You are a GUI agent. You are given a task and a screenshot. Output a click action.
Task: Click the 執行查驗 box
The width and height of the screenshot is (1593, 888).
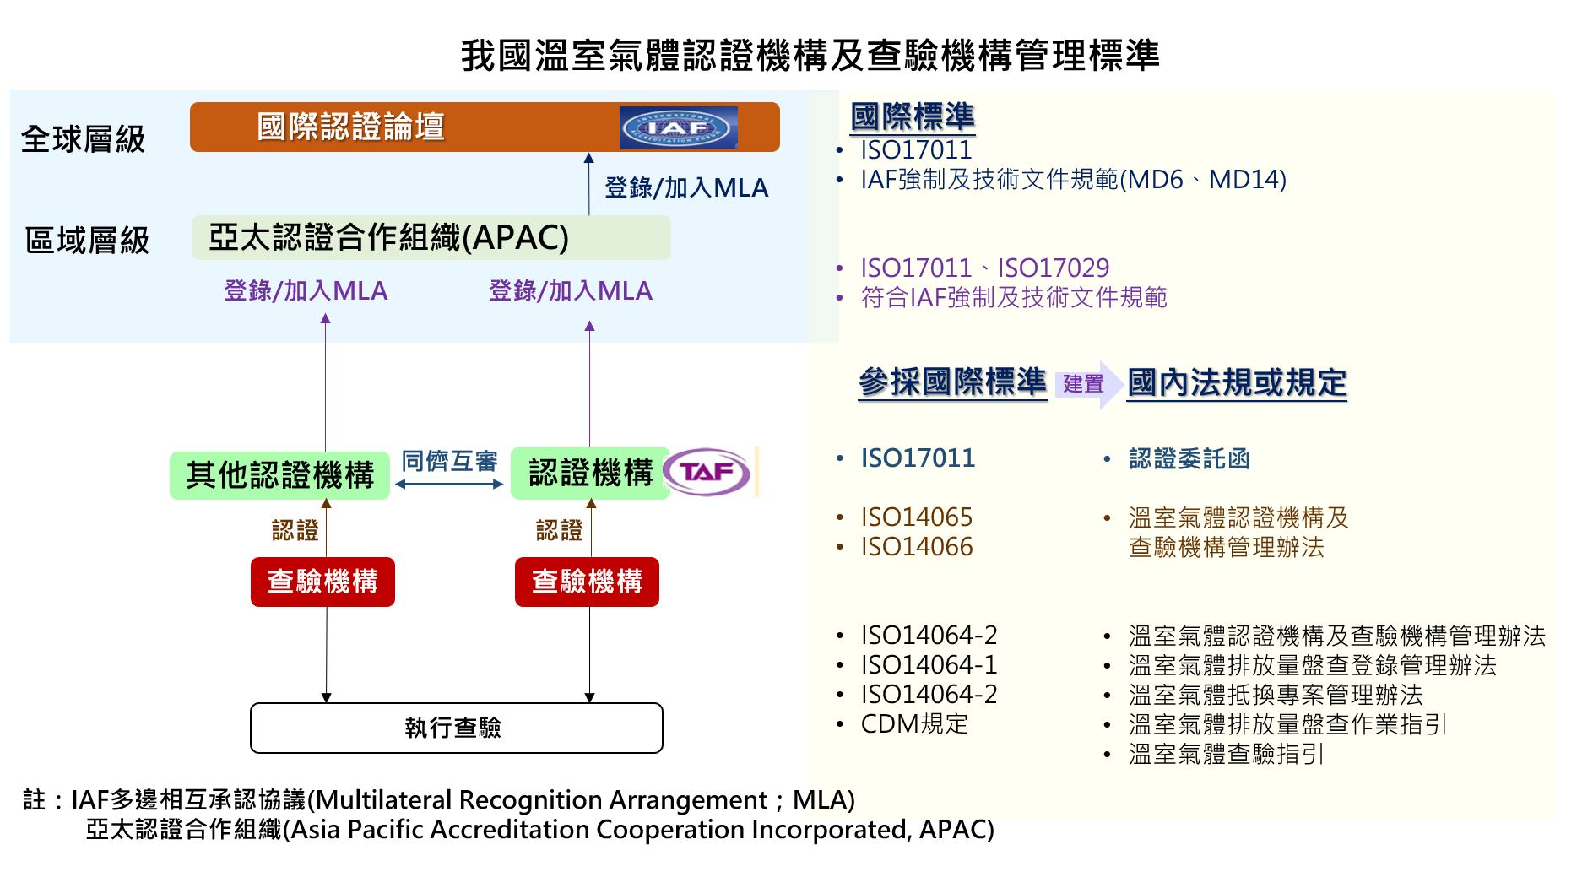(457, 728)
